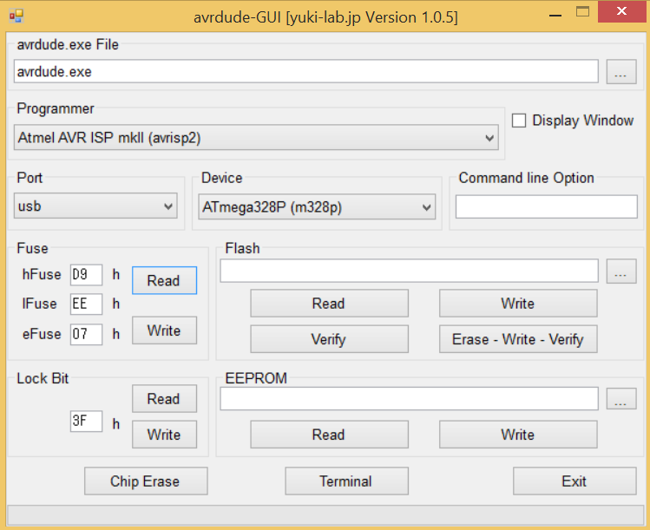Click the EEPROM Write button

point(517,435)
